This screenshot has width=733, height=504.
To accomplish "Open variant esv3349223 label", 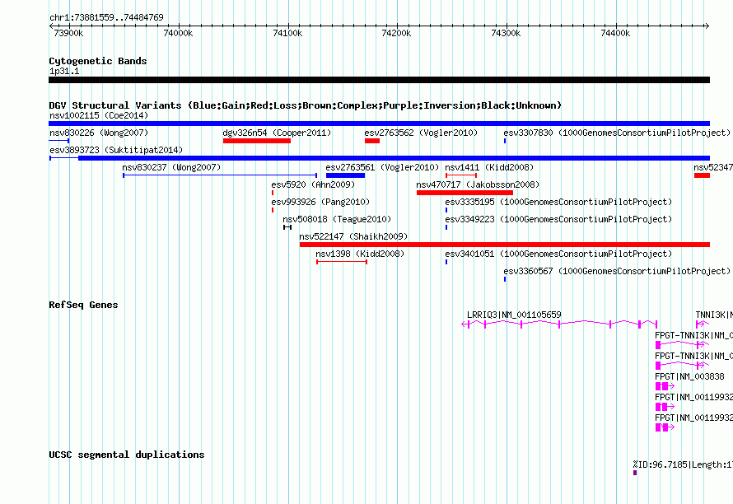I will 558,219.
